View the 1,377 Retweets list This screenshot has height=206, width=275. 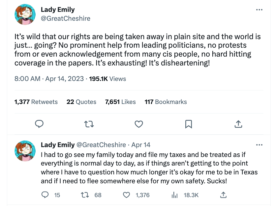pyautogui.click(x=36, y=102)
